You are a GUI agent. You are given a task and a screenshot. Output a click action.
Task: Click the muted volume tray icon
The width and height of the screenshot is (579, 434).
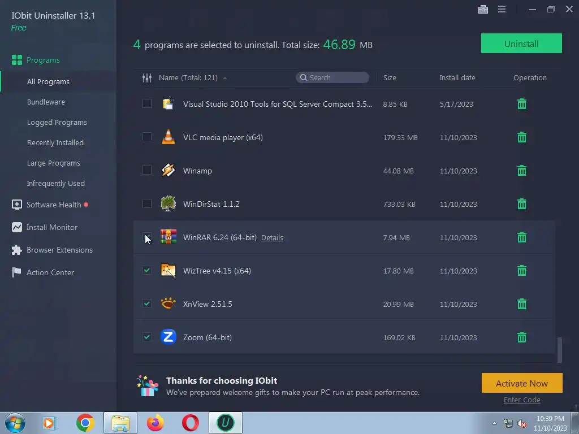(522, 424)
